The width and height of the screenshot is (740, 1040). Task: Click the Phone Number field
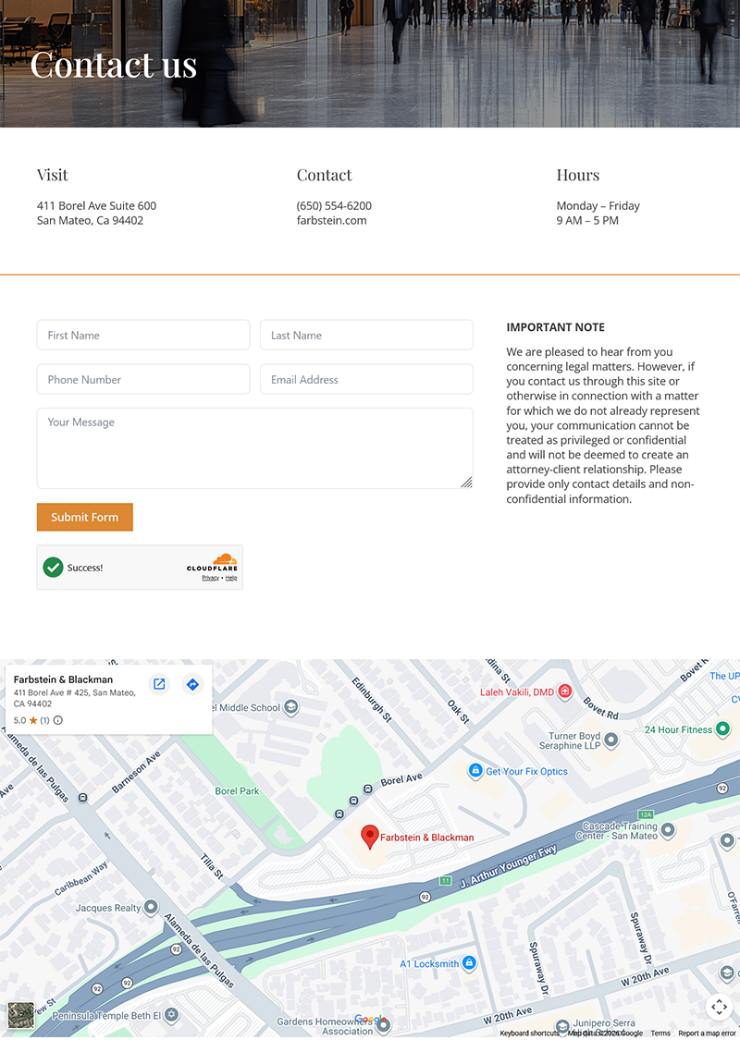[x=143, y=379]
